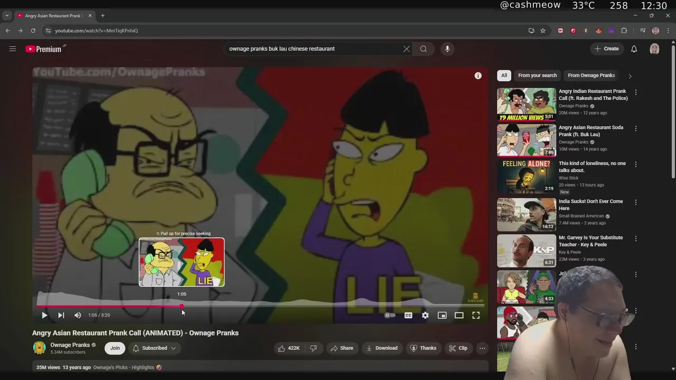Select the From Ownage Pranks chip
Screen dimensions: 676x380
click(x=591, y=75)
